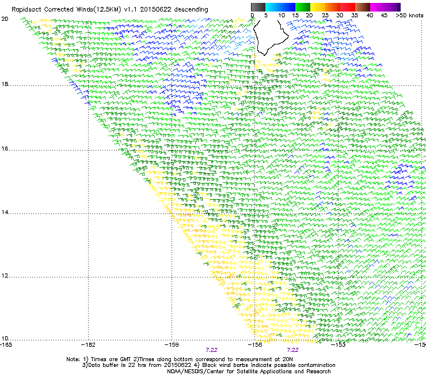Pick the orange 25-30 knots legend swatch
This screenshot has width=426, height=375.
[x=333, y=7]
